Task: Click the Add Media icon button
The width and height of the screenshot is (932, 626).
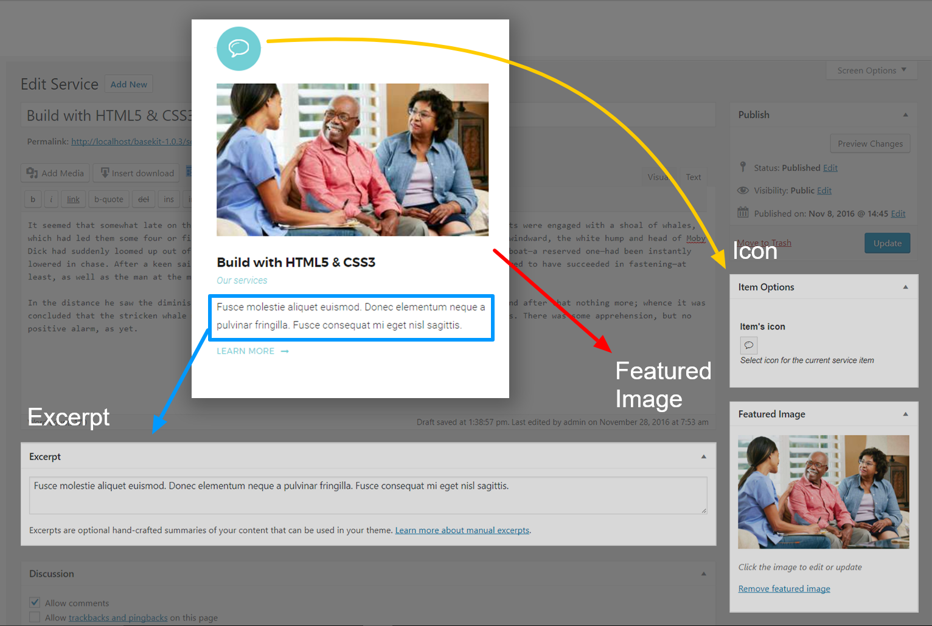Action: click(x=55, y=173)
